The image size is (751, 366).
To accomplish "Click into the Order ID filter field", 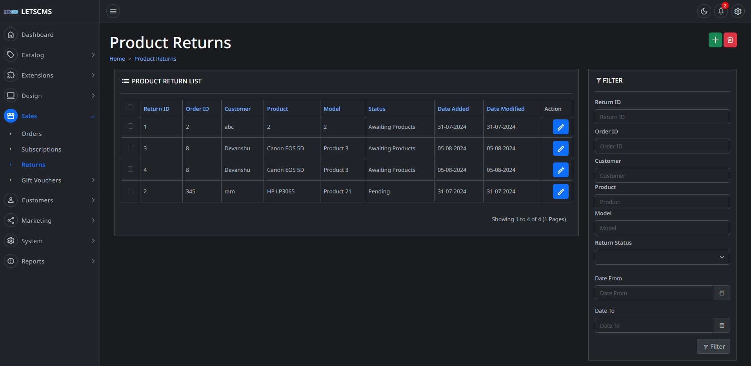I will click(x=662, y=146).
